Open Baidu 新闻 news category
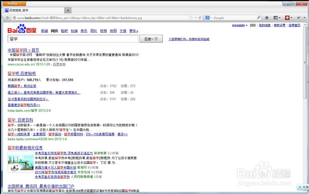 pos(45,31)
